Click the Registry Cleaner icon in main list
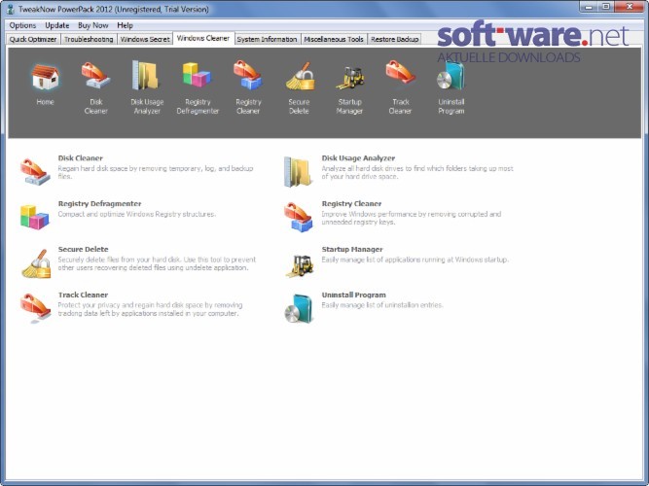The height and width of the screenshot is (486, 649). [299, 217]
